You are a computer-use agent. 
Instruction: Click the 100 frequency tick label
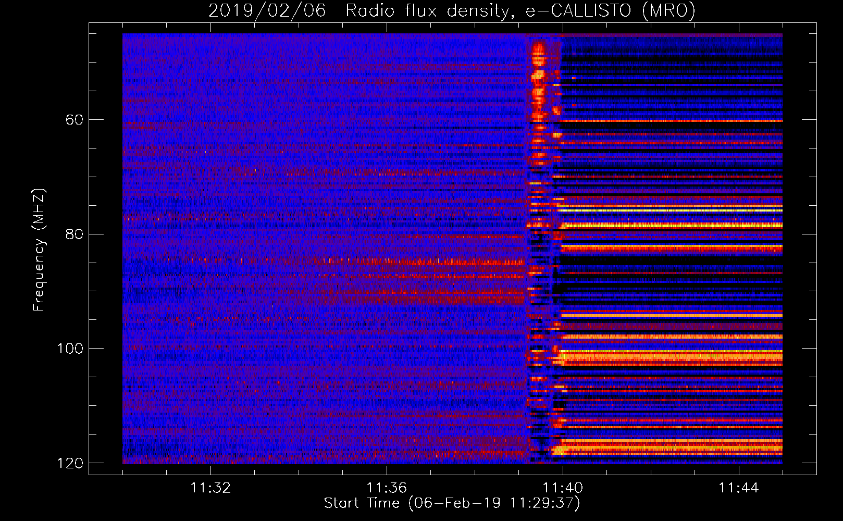pyautogui.click(x=70, y=349)
